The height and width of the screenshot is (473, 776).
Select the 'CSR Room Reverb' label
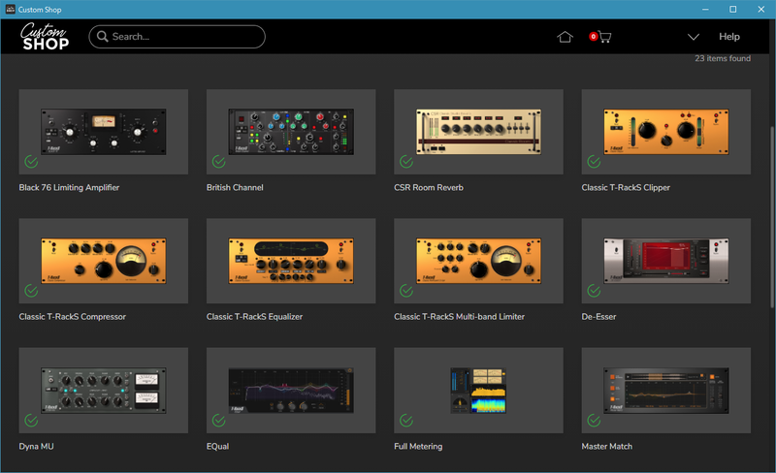429,187
